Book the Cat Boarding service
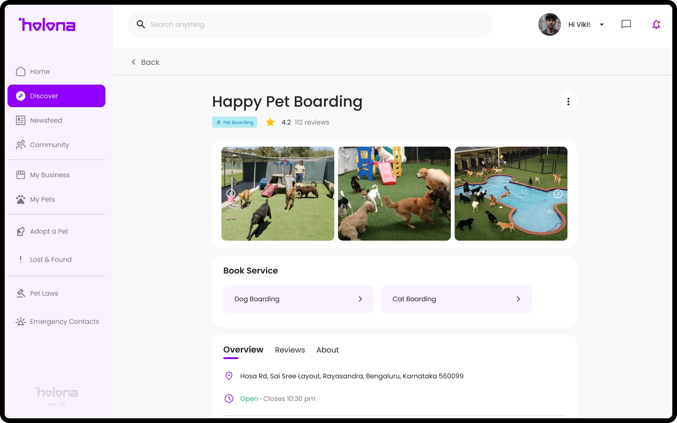This screenshot has height=423, width=677. pos(457,299)
